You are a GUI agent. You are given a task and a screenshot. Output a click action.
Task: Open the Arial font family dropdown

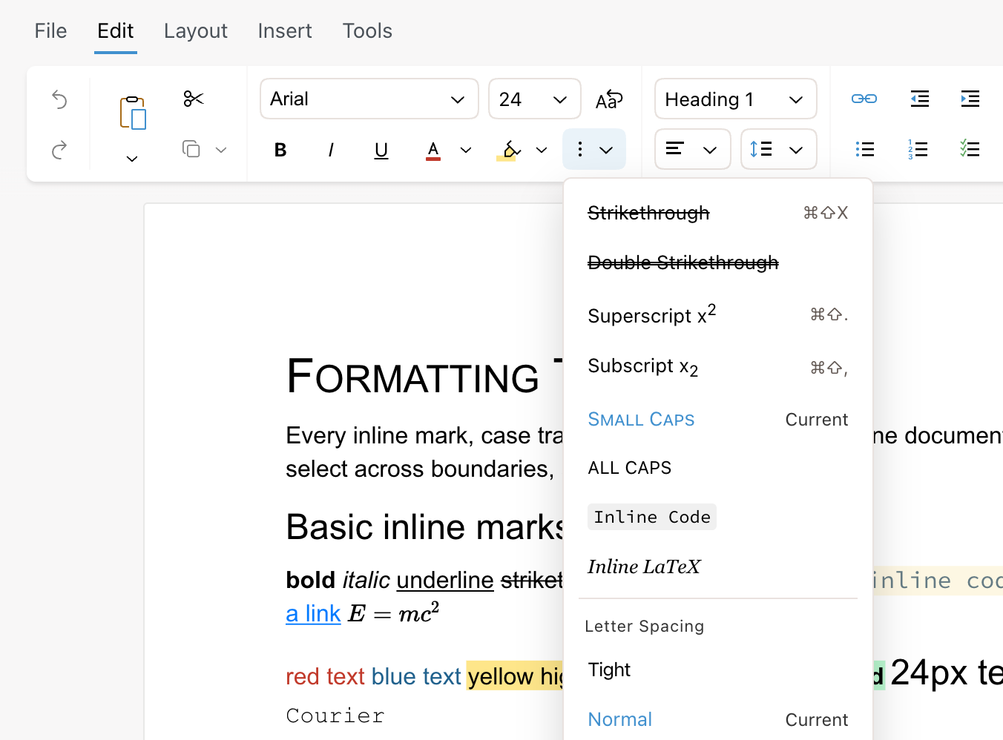click(369, 99)
